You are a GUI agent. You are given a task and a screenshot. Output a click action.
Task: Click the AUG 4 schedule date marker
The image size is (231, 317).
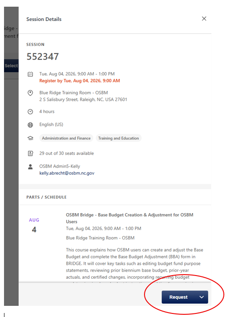point(34,226)
